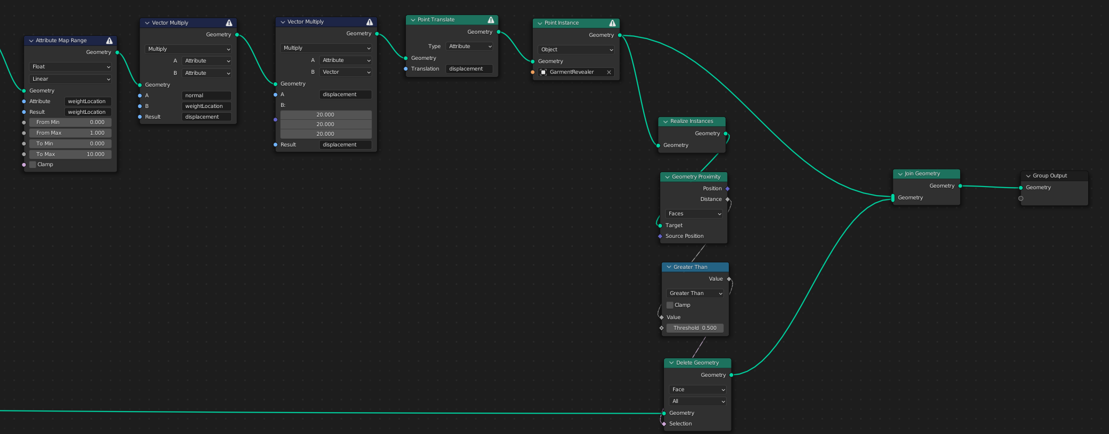Select the Join Geometry node header
The width and height of the screenshot is (1109, 434).
click(926, 174)
